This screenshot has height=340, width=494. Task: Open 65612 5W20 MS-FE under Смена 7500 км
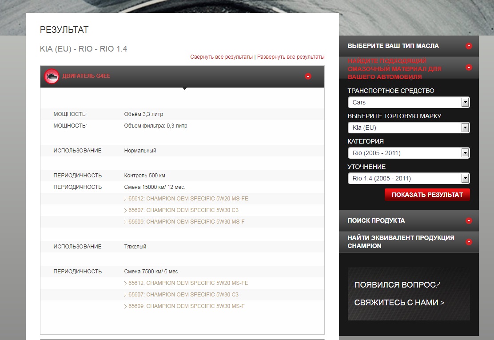[x=188, y=283]
